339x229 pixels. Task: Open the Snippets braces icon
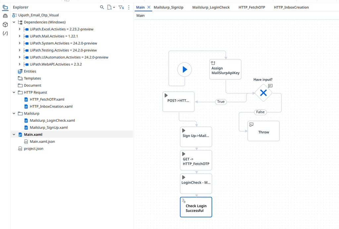pyautogui.click(x=5, y=33)
